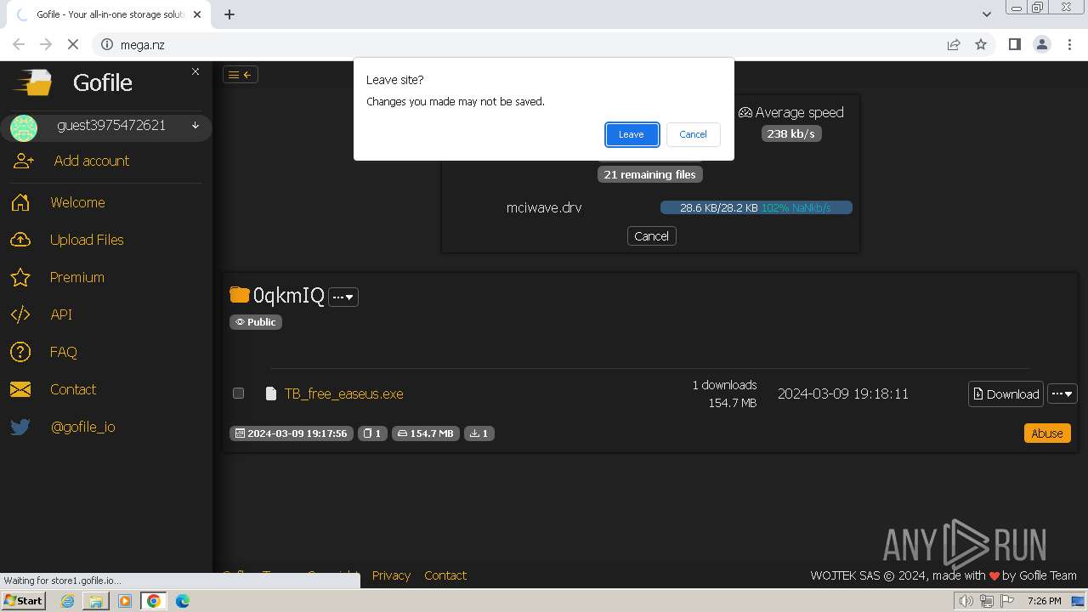Click the upload progress bar for mciwave.drv

pos(756,207)
